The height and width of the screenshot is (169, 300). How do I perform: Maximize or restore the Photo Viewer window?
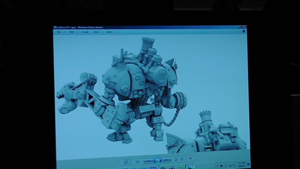(x=242, y=27)
